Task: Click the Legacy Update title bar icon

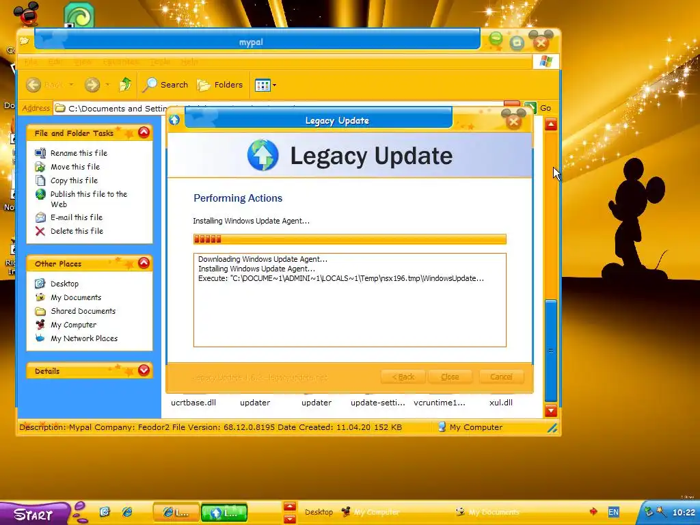Action: [x=174, y=120]
